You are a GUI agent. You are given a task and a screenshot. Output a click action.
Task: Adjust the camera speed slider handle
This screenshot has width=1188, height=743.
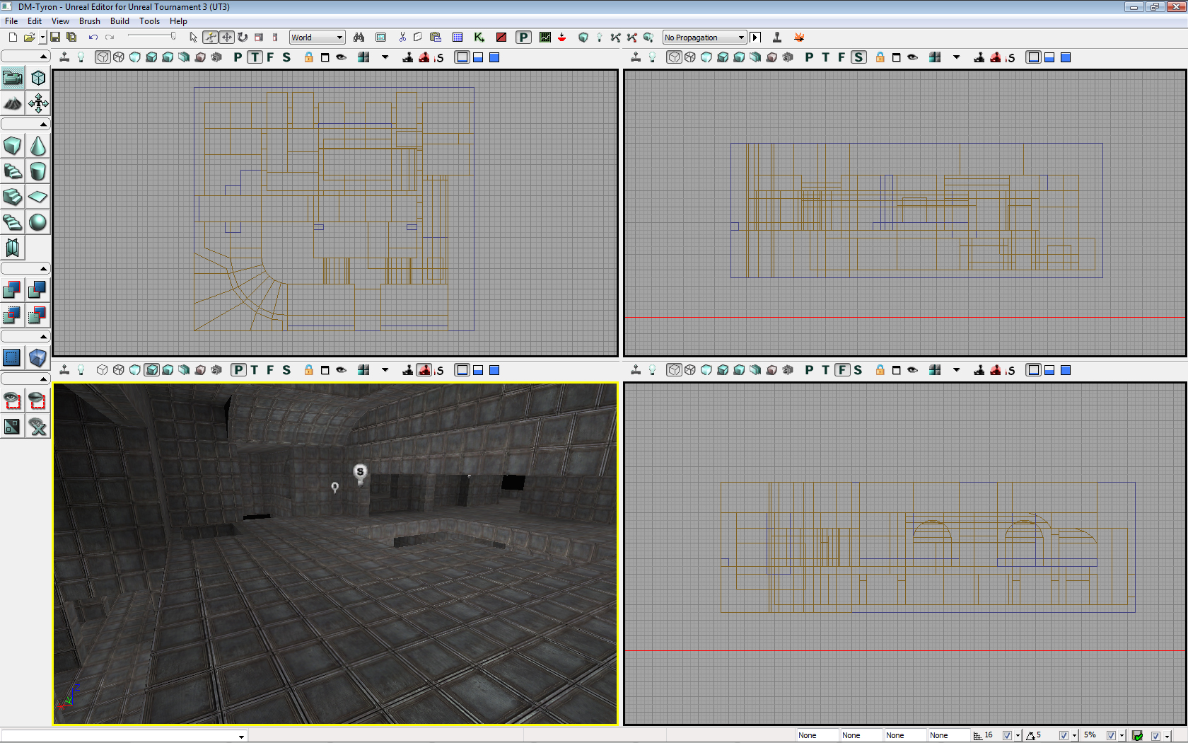point(173,36)
